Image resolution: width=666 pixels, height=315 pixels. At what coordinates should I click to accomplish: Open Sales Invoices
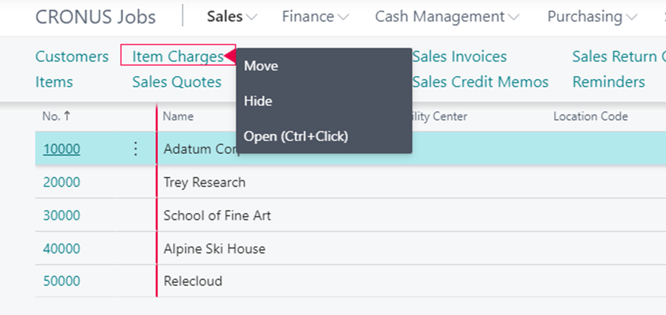[x=460, y=57]
